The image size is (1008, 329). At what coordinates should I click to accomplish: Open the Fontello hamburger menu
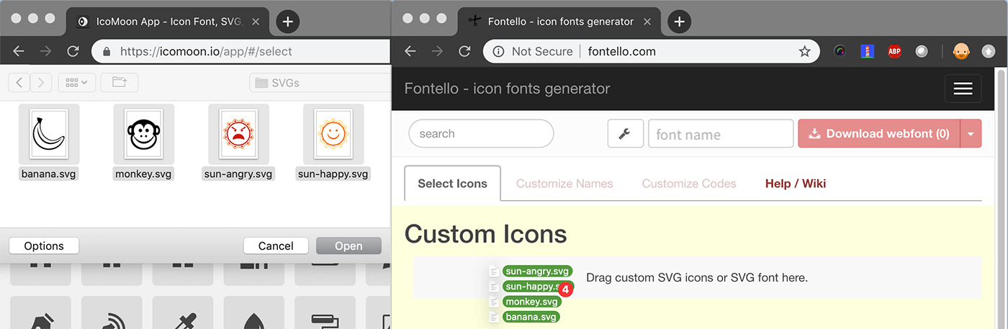pyautogui.click(x=963, y=89)
